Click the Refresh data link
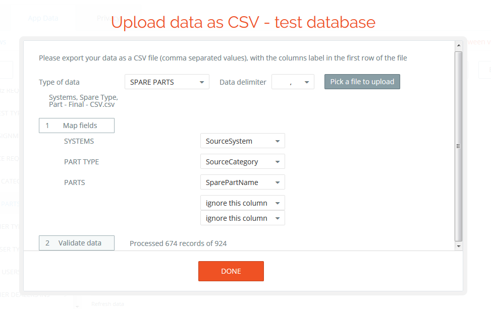 107,304
